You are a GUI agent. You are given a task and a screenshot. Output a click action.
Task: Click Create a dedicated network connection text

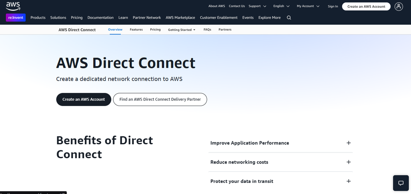pos(119,79)
